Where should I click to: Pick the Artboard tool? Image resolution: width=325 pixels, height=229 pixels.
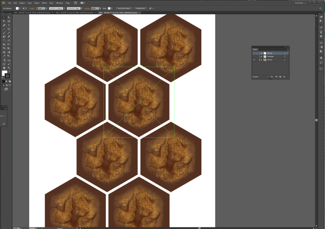tap(4, 64)
